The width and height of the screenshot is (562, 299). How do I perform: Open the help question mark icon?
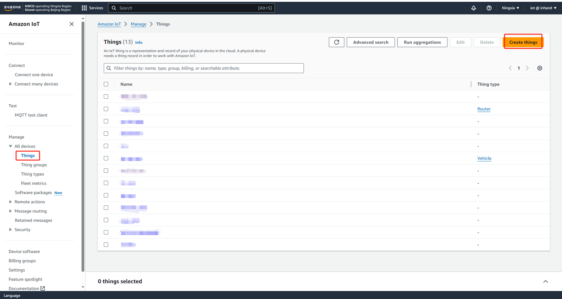click(489, 8)
